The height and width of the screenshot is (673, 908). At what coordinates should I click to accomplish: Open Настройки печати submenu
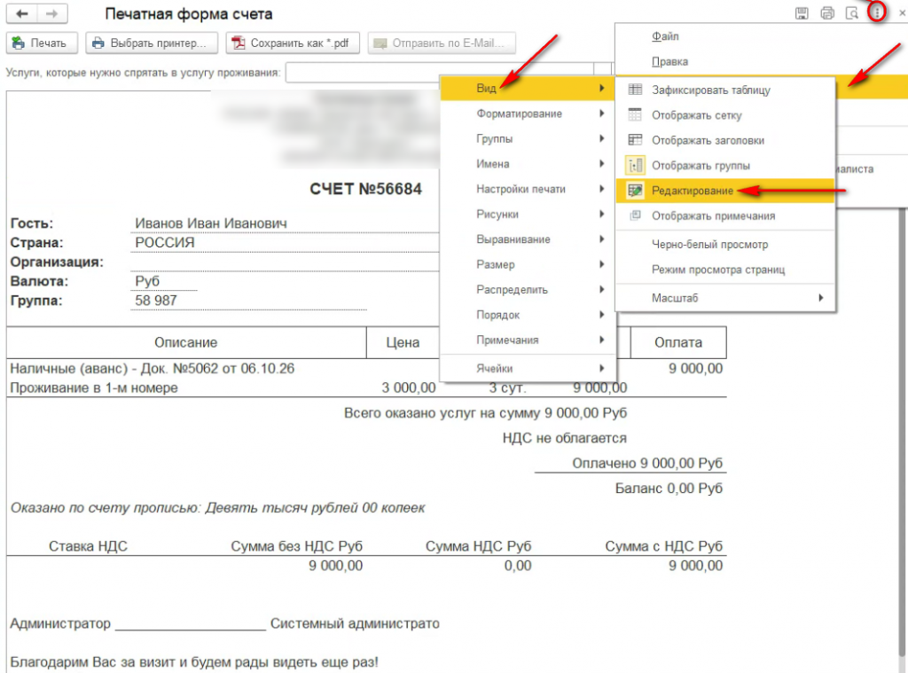coord(527,189)
